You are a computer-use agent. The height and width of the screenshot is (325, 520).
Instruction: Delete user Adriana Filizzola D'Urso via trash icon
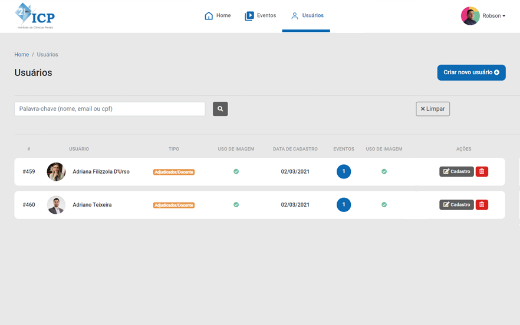pyautogui.click(x=482, y=172)
